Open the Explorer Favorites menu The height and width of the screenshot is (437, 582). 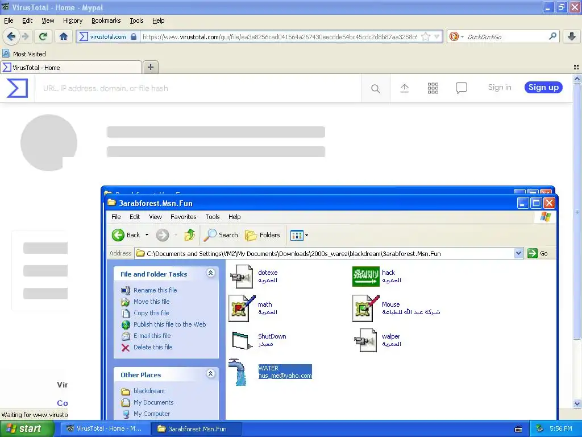pyautogui.click(x=184, y=217)
